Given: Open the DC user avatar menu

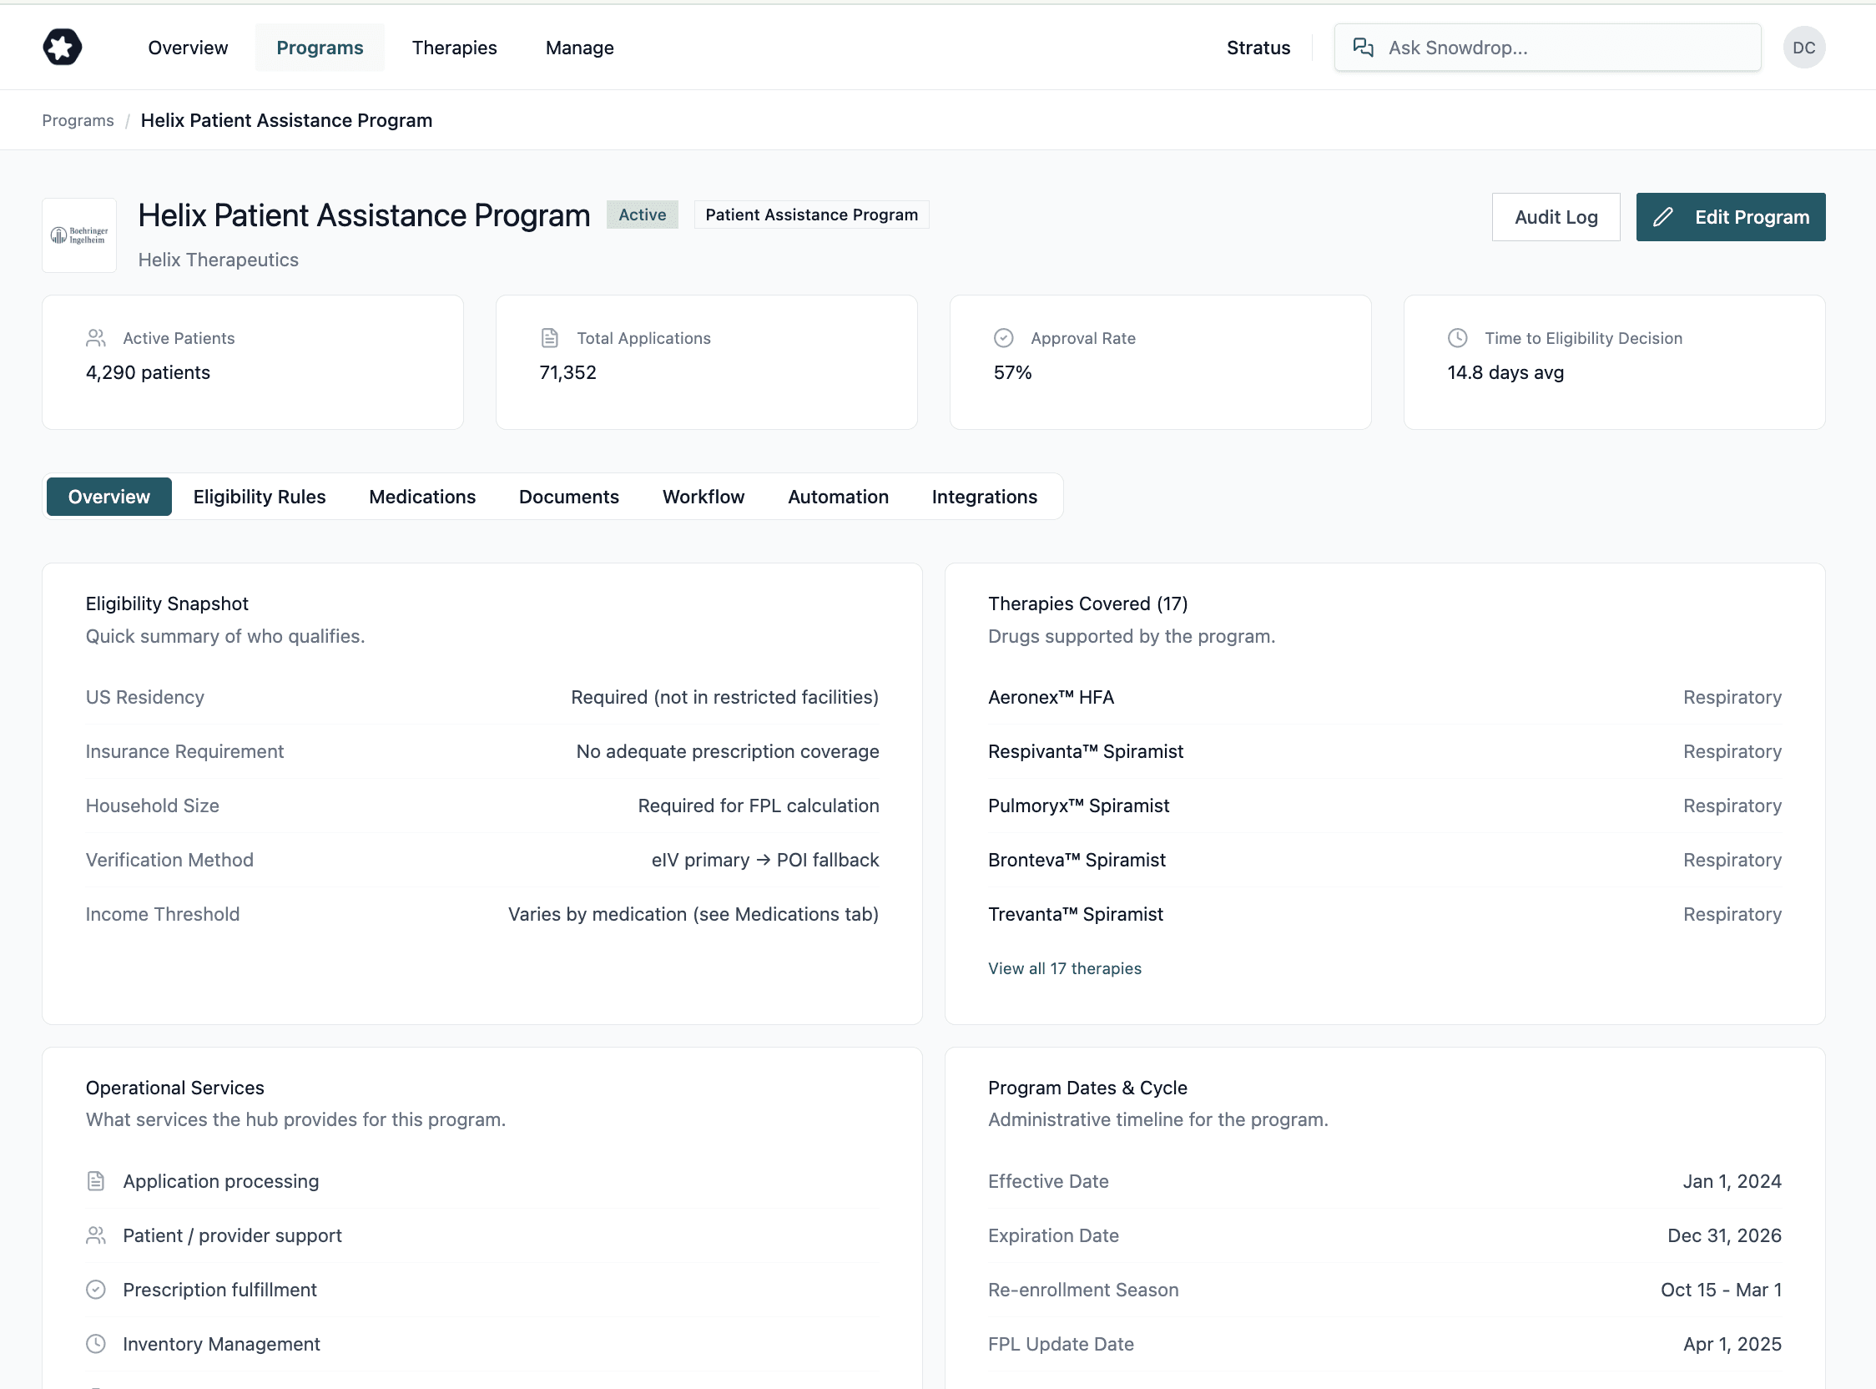Looking at the screenshot, I should (x=1803, y=47).
